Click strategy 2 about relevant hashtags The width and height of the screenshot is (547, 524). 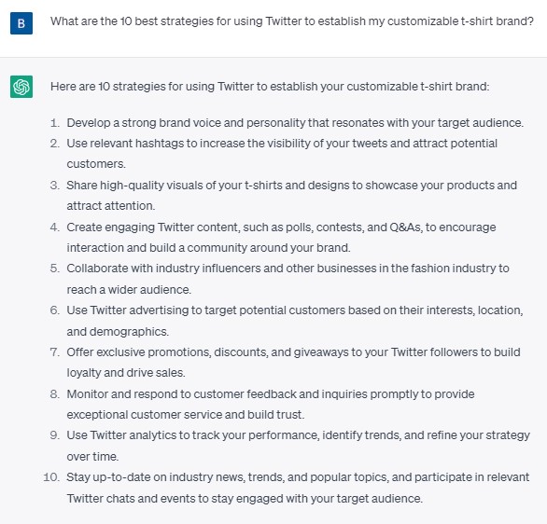[x=282, y=153]
